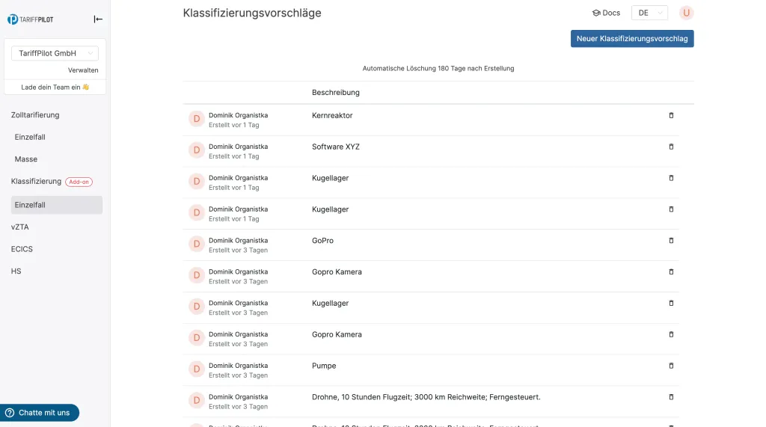Delete the Kernreaktor entry with the trash icon

click(x=671, y=115)
